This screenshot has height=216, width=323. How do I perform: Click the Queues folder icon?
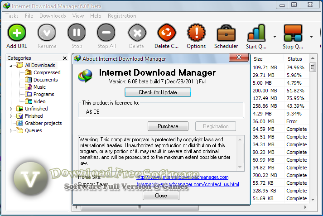point(20,130)
